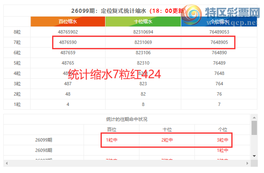Click the 个位 7粒 value 7648905
This screenshot has width=264, height=173.
pyautogui.click(x=219, y=42)
